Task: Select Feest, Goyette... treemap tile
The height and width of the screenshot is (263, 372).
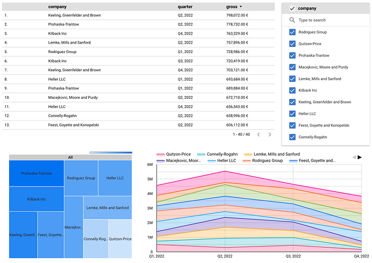Action: (51, 235)
